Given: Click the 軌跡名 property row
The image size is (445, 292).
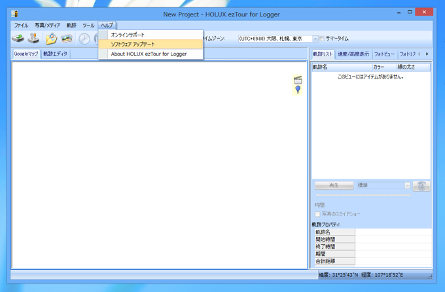Looking at the screenshot, I should pos(373,232).
